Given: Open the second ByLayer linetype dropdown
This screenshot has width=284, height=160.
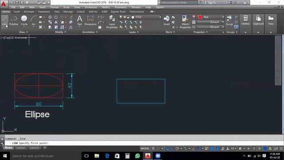Looking at the screenshot, I should coord(223,27).
